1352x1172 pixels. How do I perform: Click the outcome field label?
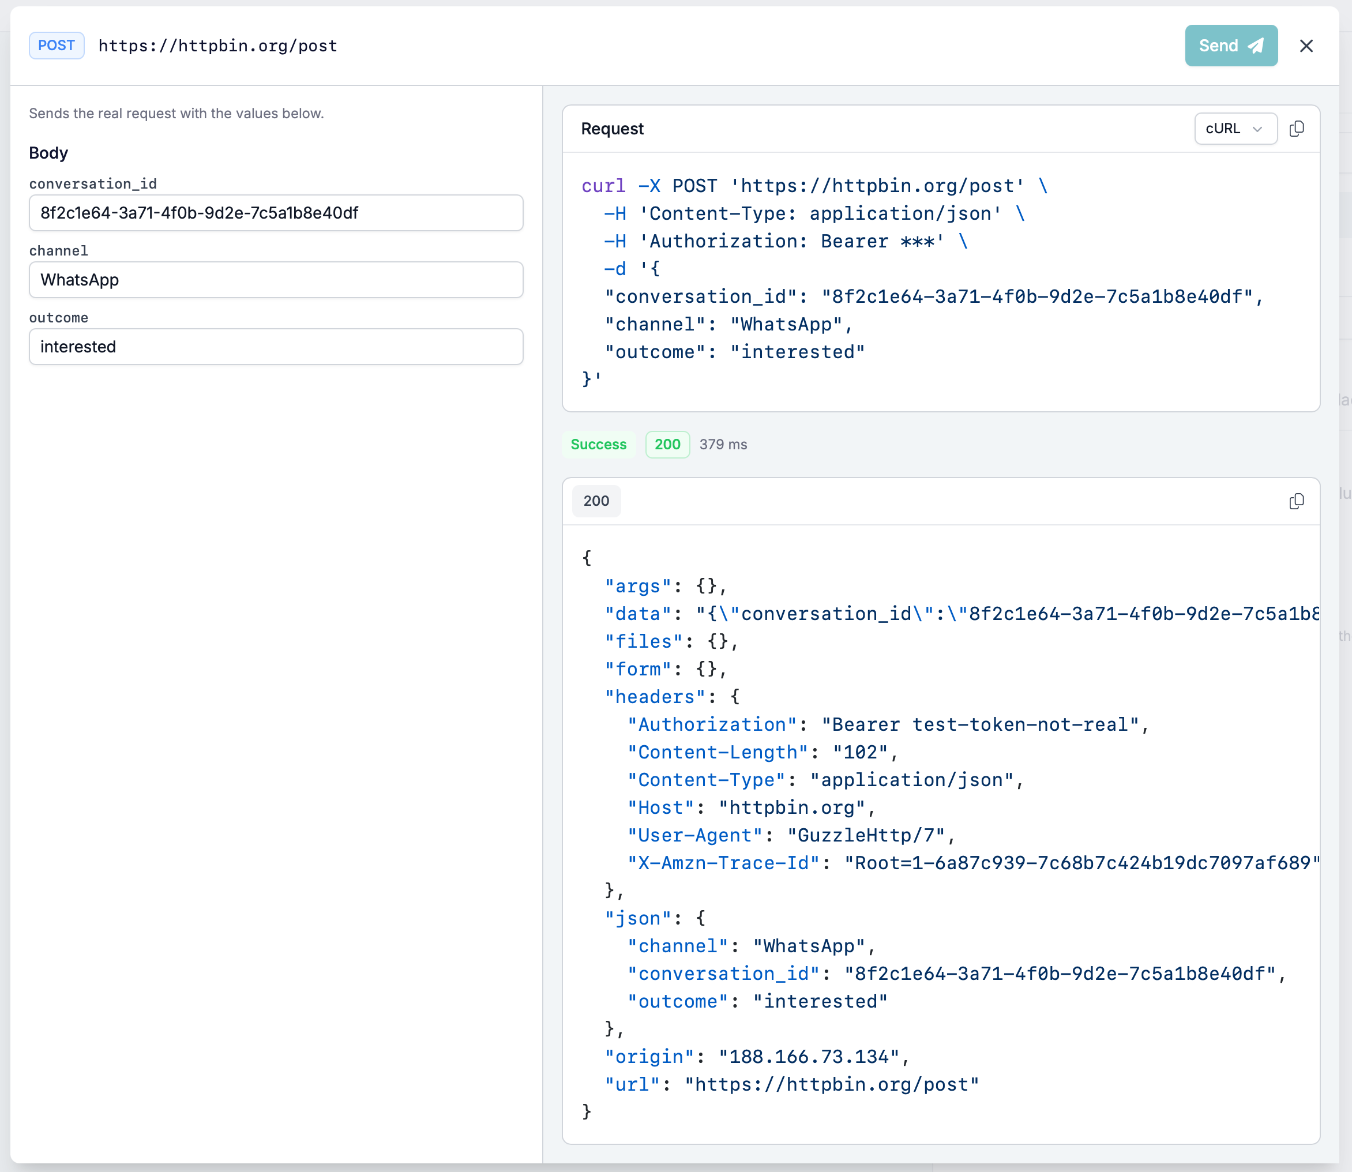[x=58, y=318]
